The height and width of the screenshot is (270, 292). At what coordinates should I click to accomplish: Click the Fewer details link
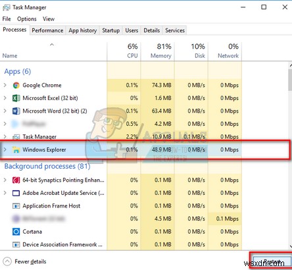[x=30, y=261]
